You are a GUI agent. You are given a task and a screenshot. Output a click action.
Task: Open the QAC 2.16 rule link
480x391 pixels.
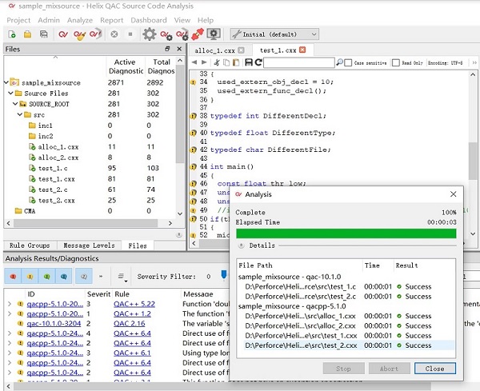(129, 323)
